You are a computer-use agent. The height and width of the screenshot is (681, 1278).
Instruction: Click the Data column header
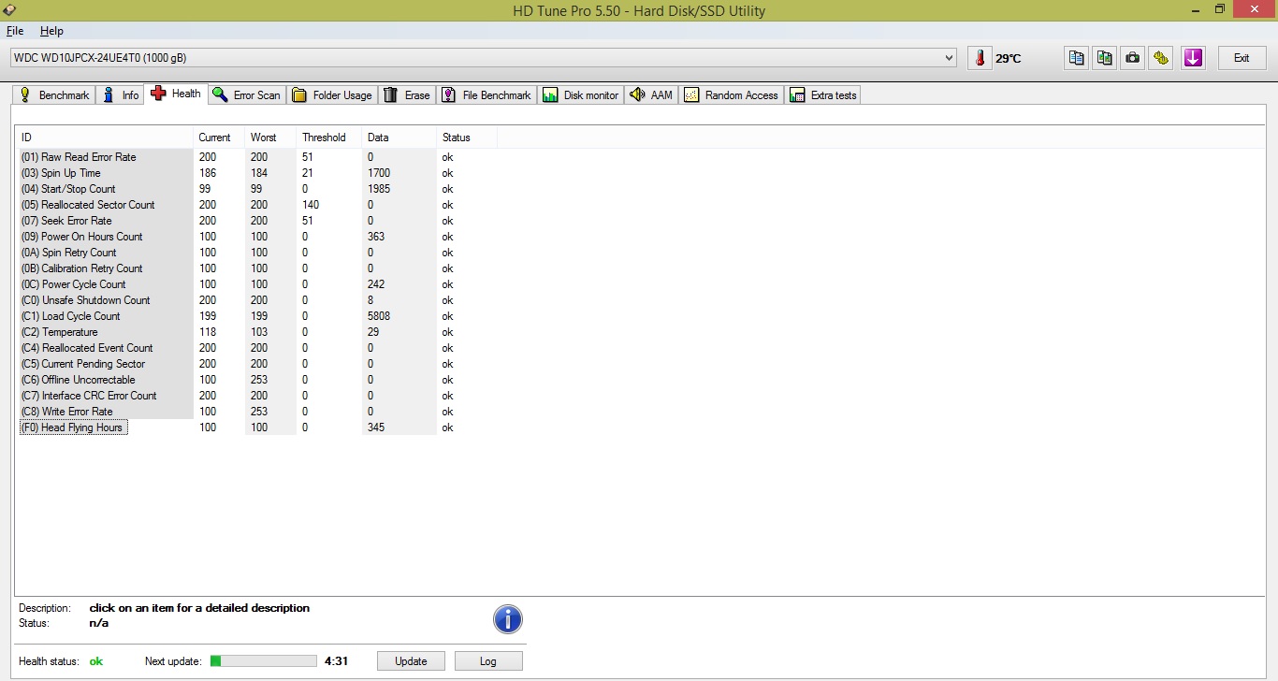click(x=399, y=138)
